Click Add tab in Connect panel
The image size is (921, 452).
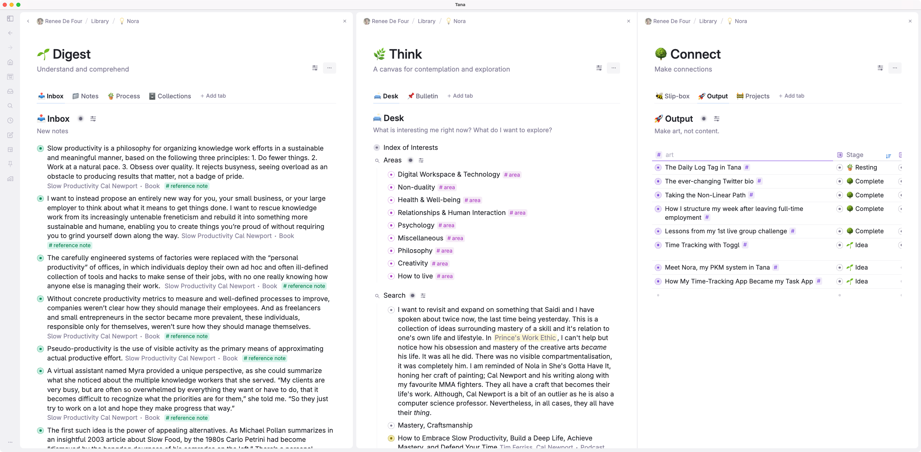point(791,96)
